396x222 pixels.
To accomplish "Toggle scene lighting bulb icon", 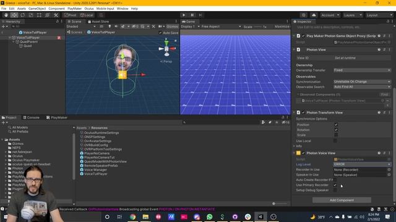I will [110, 27].
